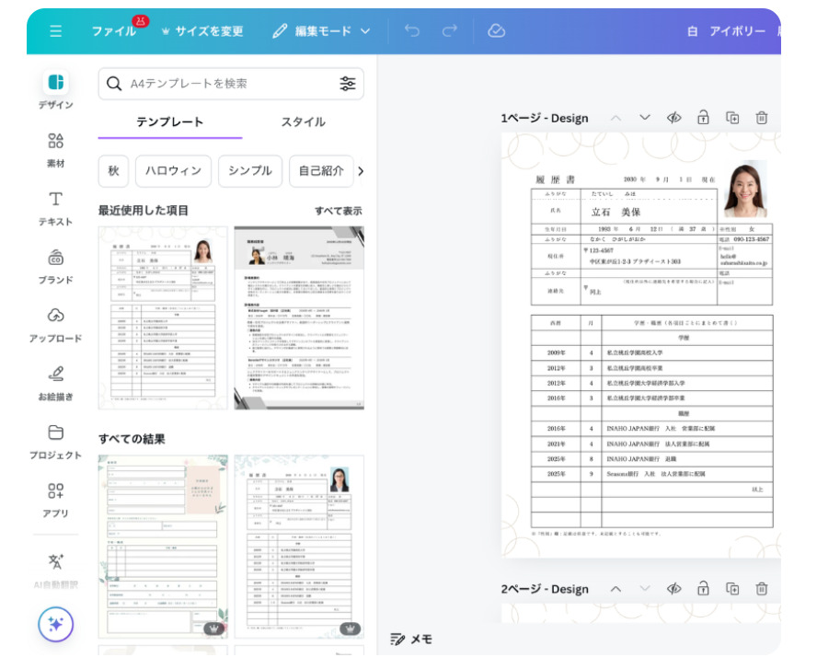Open the お絵描き draw tool
This screenshot has width=817, height=669.
[56, 383]
